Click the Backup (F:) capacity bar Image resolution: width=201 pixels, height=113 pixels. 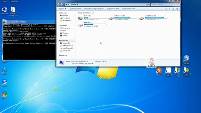click(x=95, y=24)
